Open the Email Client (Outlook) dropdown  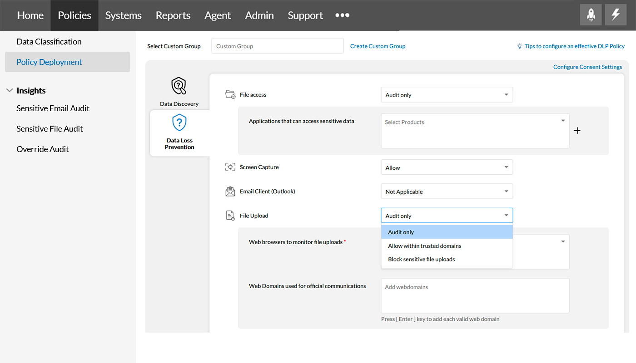point(447,191)
